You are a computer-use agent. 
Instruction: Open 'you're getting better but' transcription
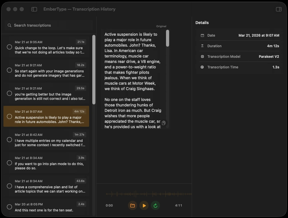click(46, 94)
